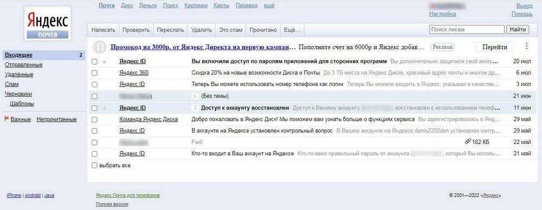Click the Удалить toolbar button
The height and width of the screenshot is (210, 542).
(x=202, y=30)
